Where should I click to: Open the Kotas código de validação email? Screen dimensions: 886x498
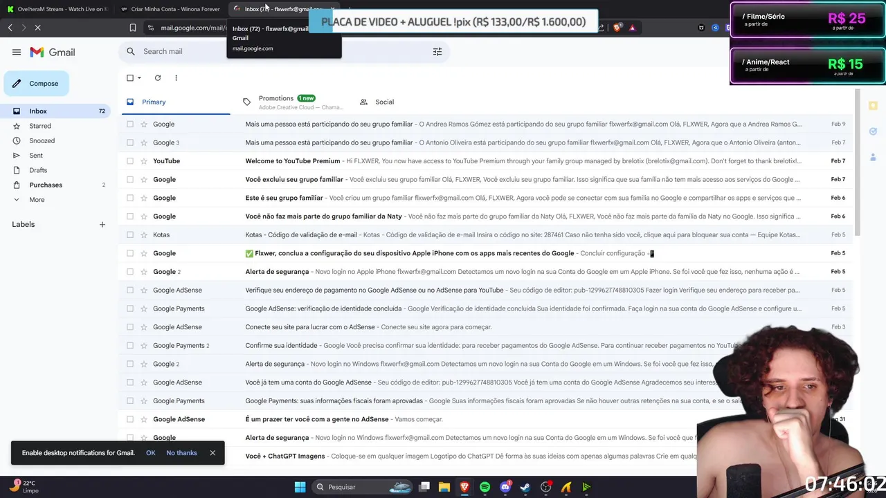[x=486, y=235]
